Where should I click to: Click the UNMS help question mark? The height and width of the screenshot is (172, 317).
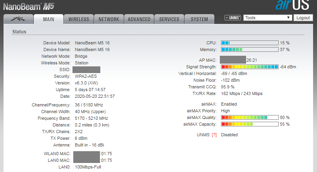tap(214, 135)
